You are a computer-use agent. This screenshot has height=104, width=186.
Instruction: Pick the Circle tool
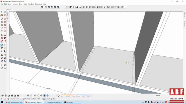click(2, 25)
